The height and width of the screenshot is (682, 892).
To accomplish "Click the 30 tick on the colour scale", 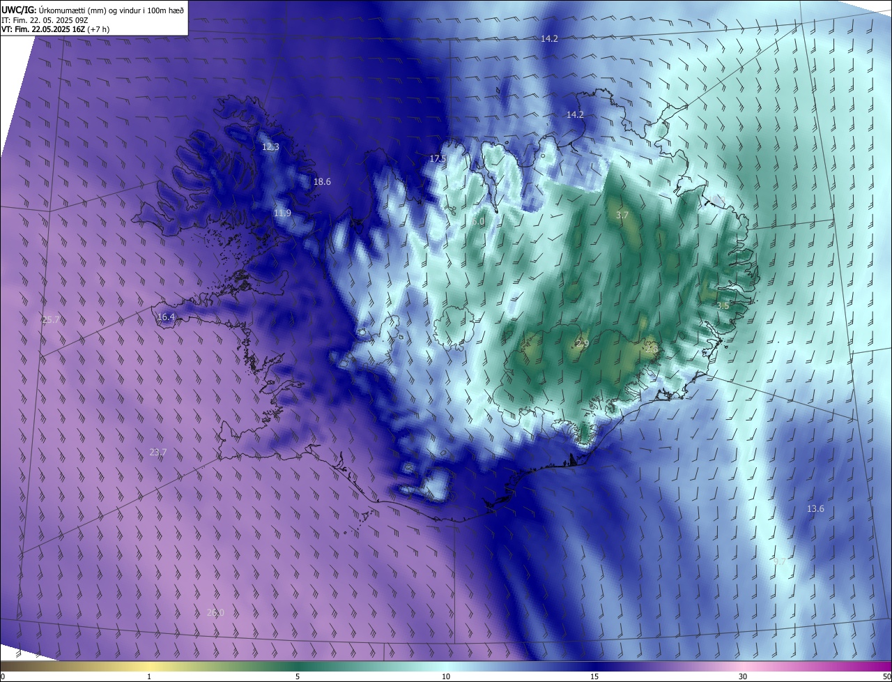I will pos(743,676).
